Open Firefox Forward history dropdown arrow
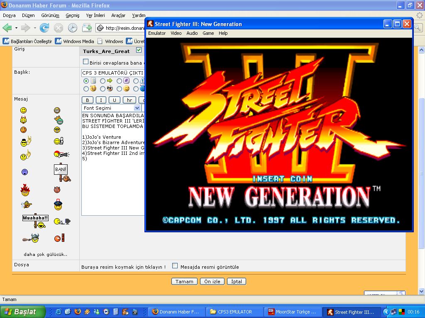Screen dimensions: 425x318 [35, 28]
